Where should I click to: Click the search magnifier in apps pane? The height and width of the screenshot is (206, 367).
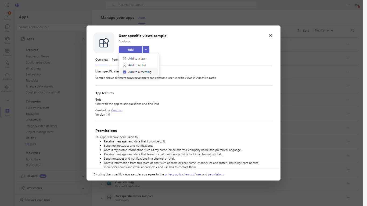click(x=85, y=27)
